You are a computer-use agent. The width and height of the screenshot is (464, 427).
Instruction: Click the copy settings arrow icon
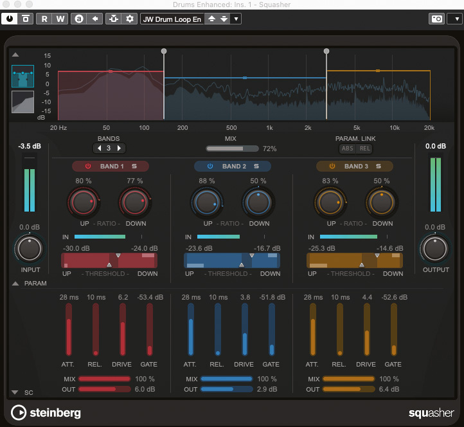pyautogui.click(x=95, y=19)
